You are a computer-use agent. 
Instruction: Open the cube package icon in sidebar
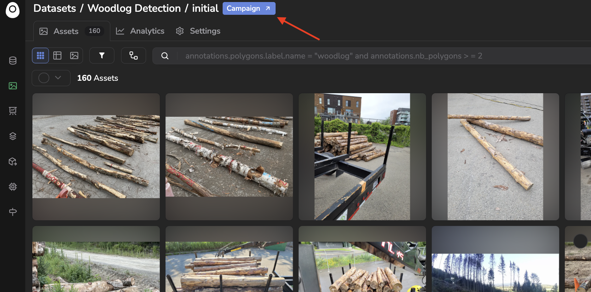(x=13, y=161)
